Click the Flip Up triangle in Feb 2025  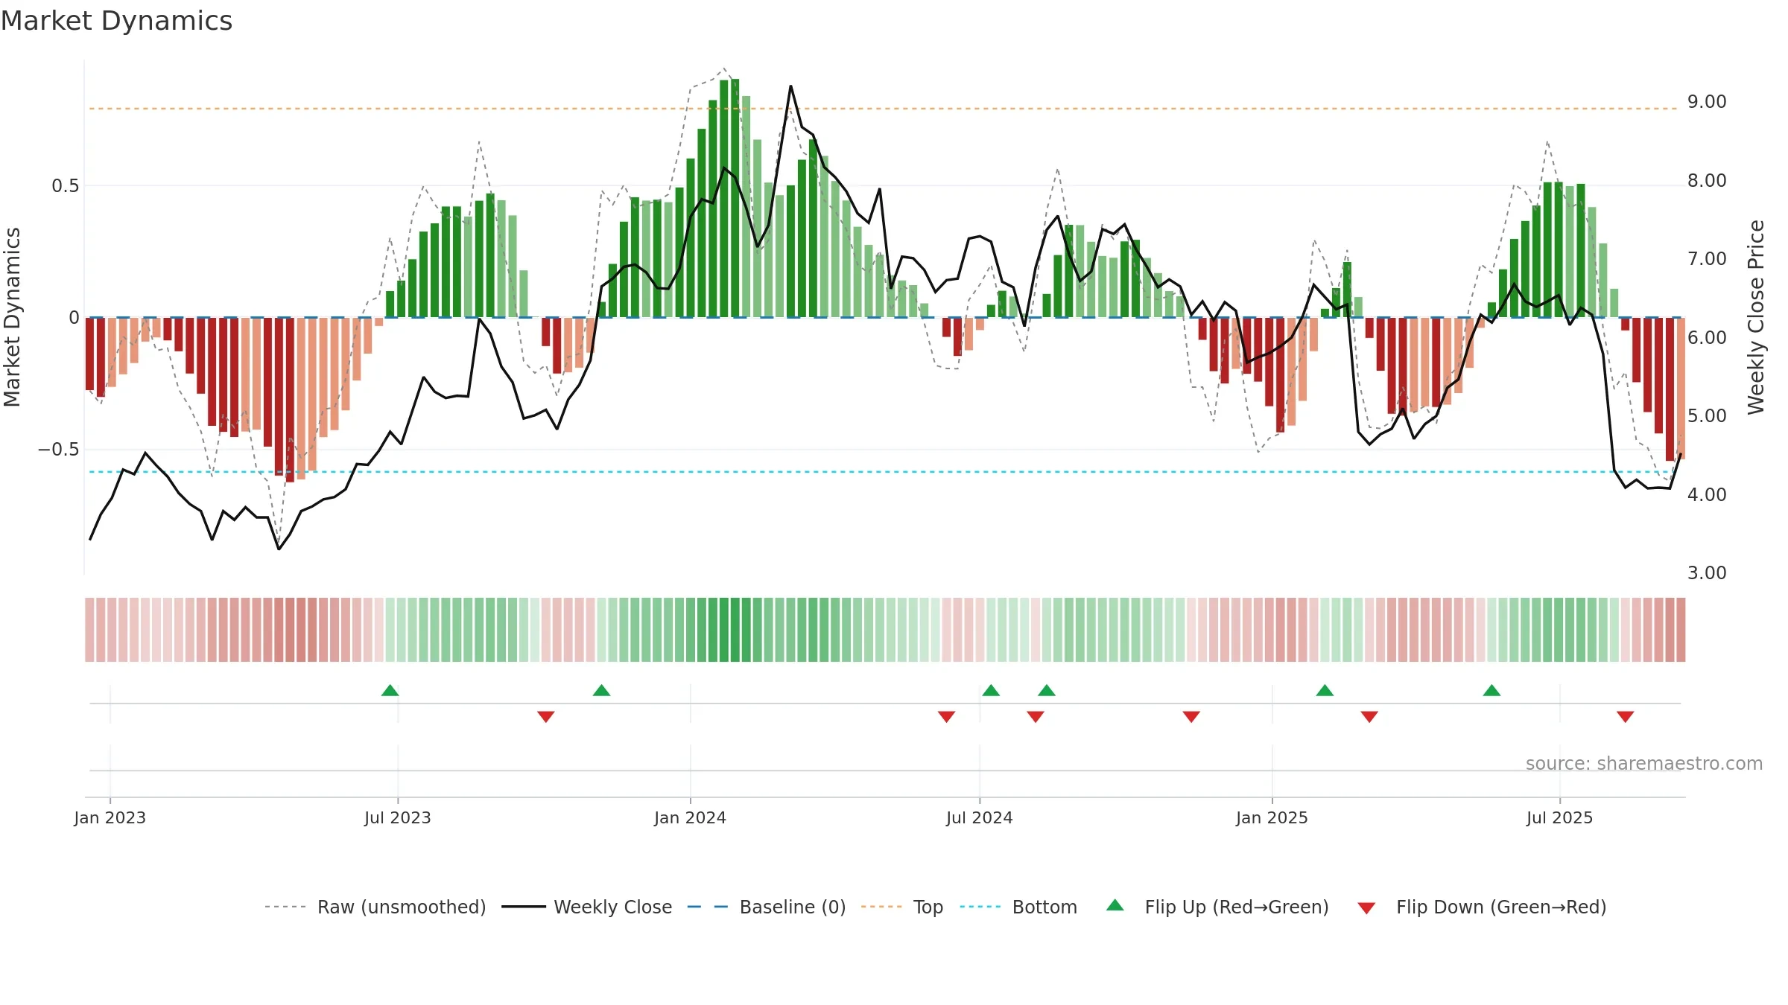coord(1325,690)
